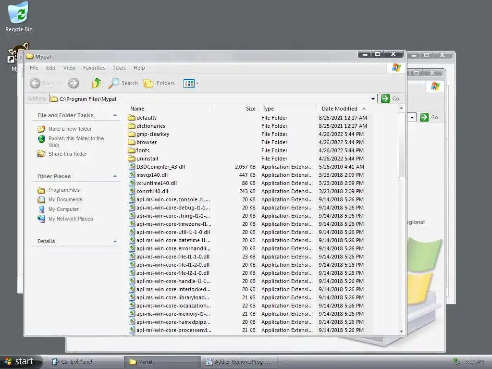This screenshot has height=369, width=492.
Task: Collapse the Other Places section
Action: (x=115, y=176)
